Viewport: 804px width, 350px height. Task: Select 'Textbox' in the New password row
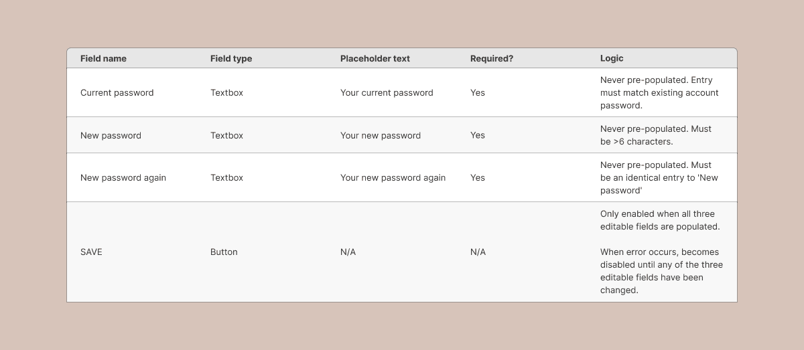[226, 135]
